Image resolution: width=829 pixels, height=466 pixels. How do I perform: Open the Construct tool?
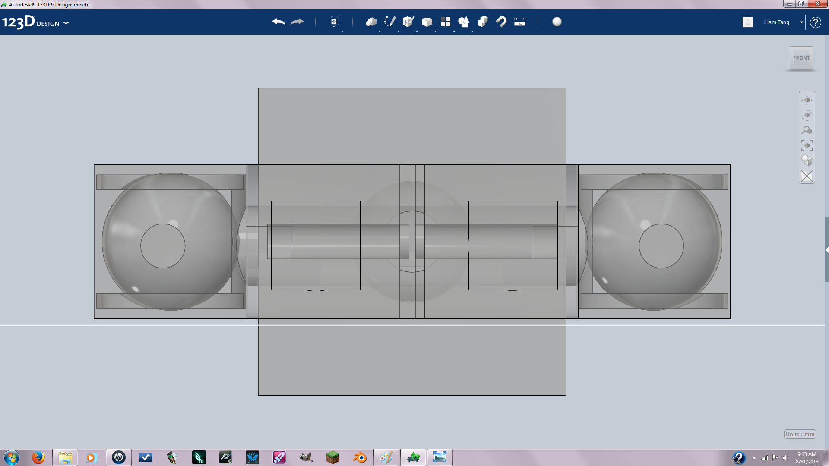tap(408, 22)
